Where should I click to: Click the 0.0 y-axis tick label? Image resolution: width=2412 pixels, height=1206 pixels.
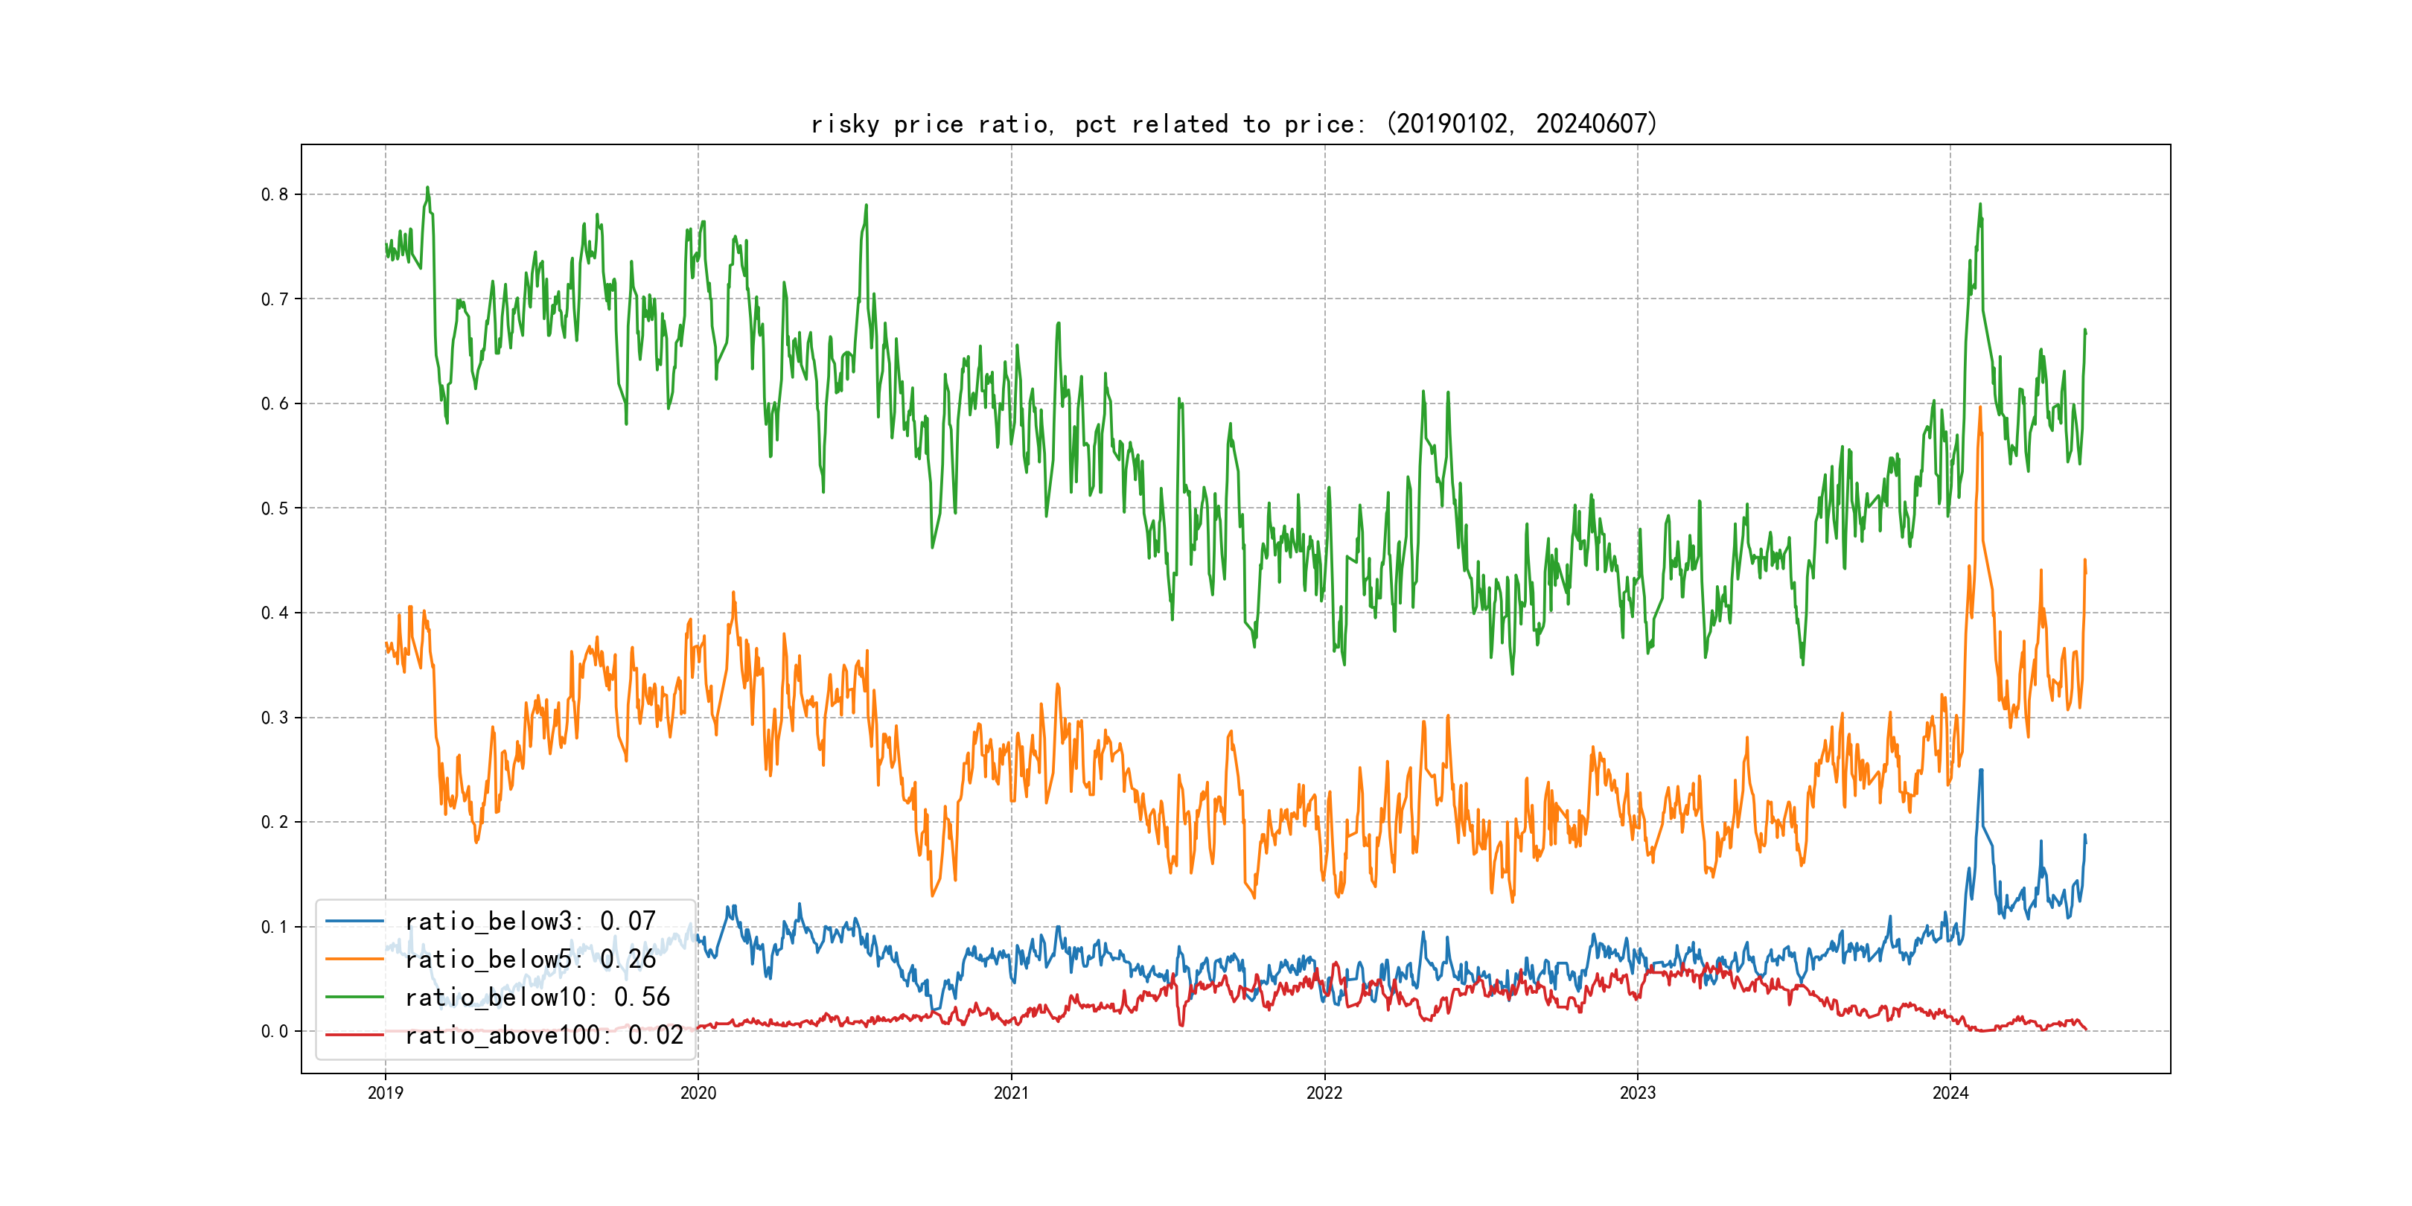[x=275, y=1032]
